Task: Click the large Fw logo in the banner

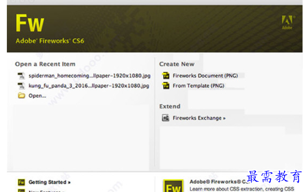Action: [x=30, y=23]
